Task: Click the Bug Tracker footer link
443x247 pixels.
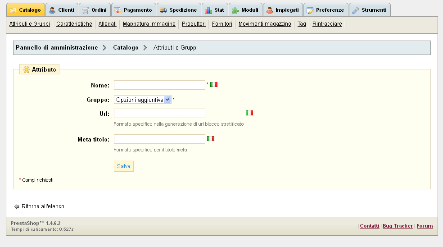Action: point(398,226)
